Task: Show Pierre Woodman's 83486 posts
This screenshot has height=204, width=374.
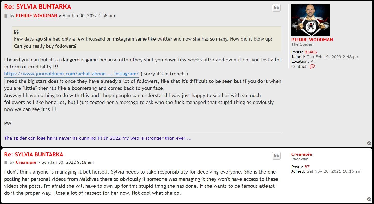Action: (311, 52)
